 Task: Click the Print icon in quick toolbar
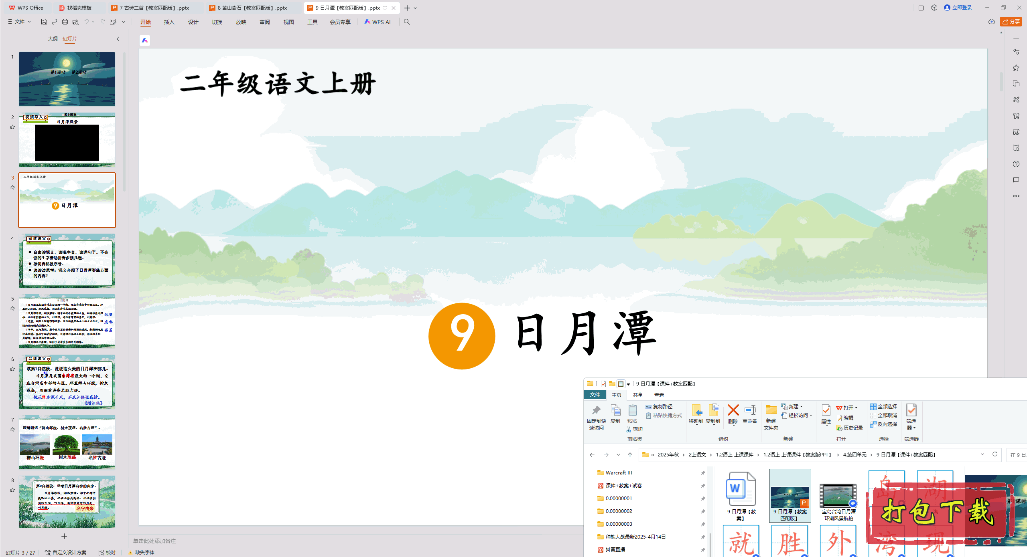click(65, 22)
